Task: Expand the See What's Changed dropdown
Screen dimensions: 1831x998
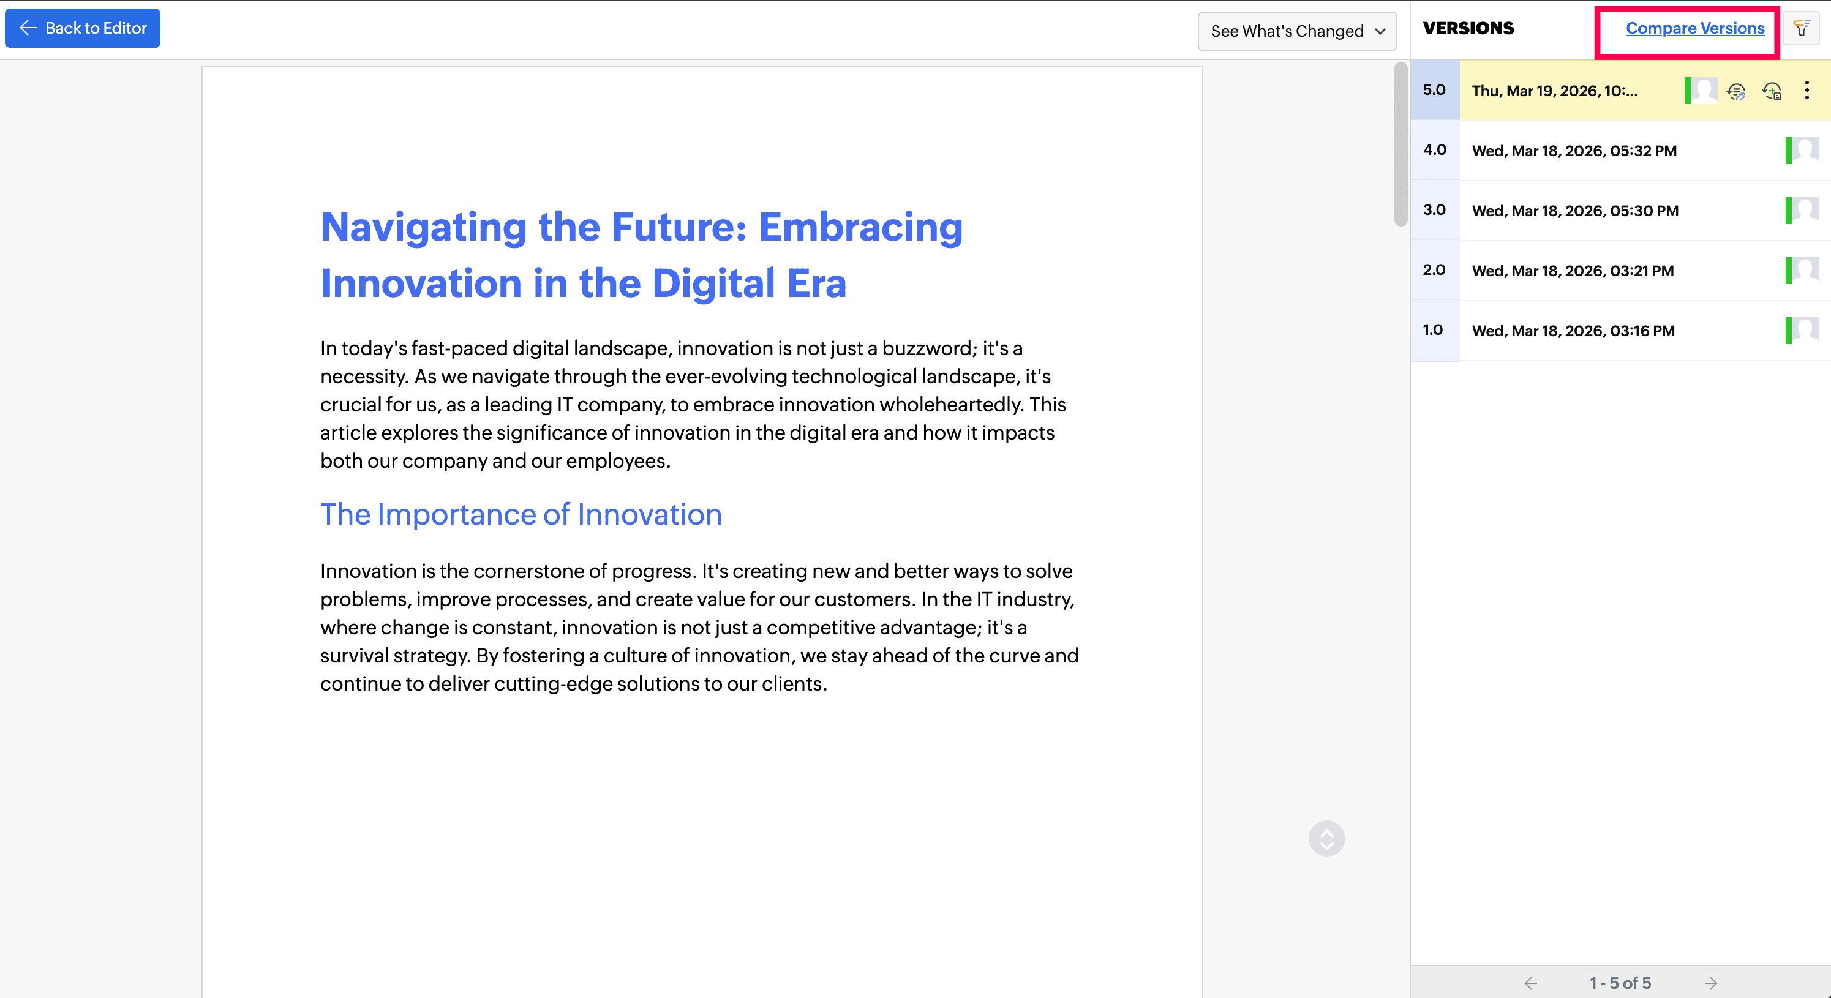Action: [x=1287, y=31]
